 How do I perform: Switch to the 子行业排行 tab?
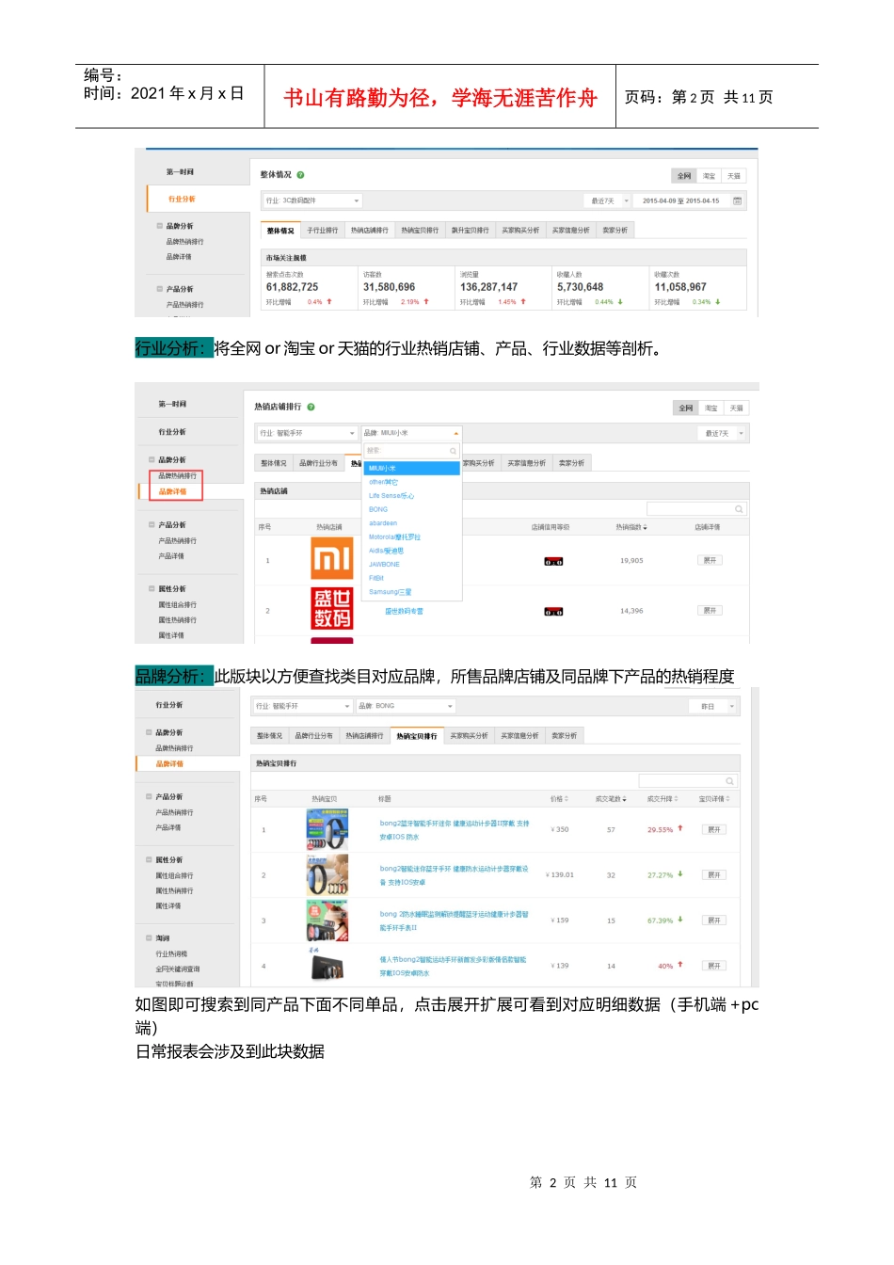click(322, 231)
